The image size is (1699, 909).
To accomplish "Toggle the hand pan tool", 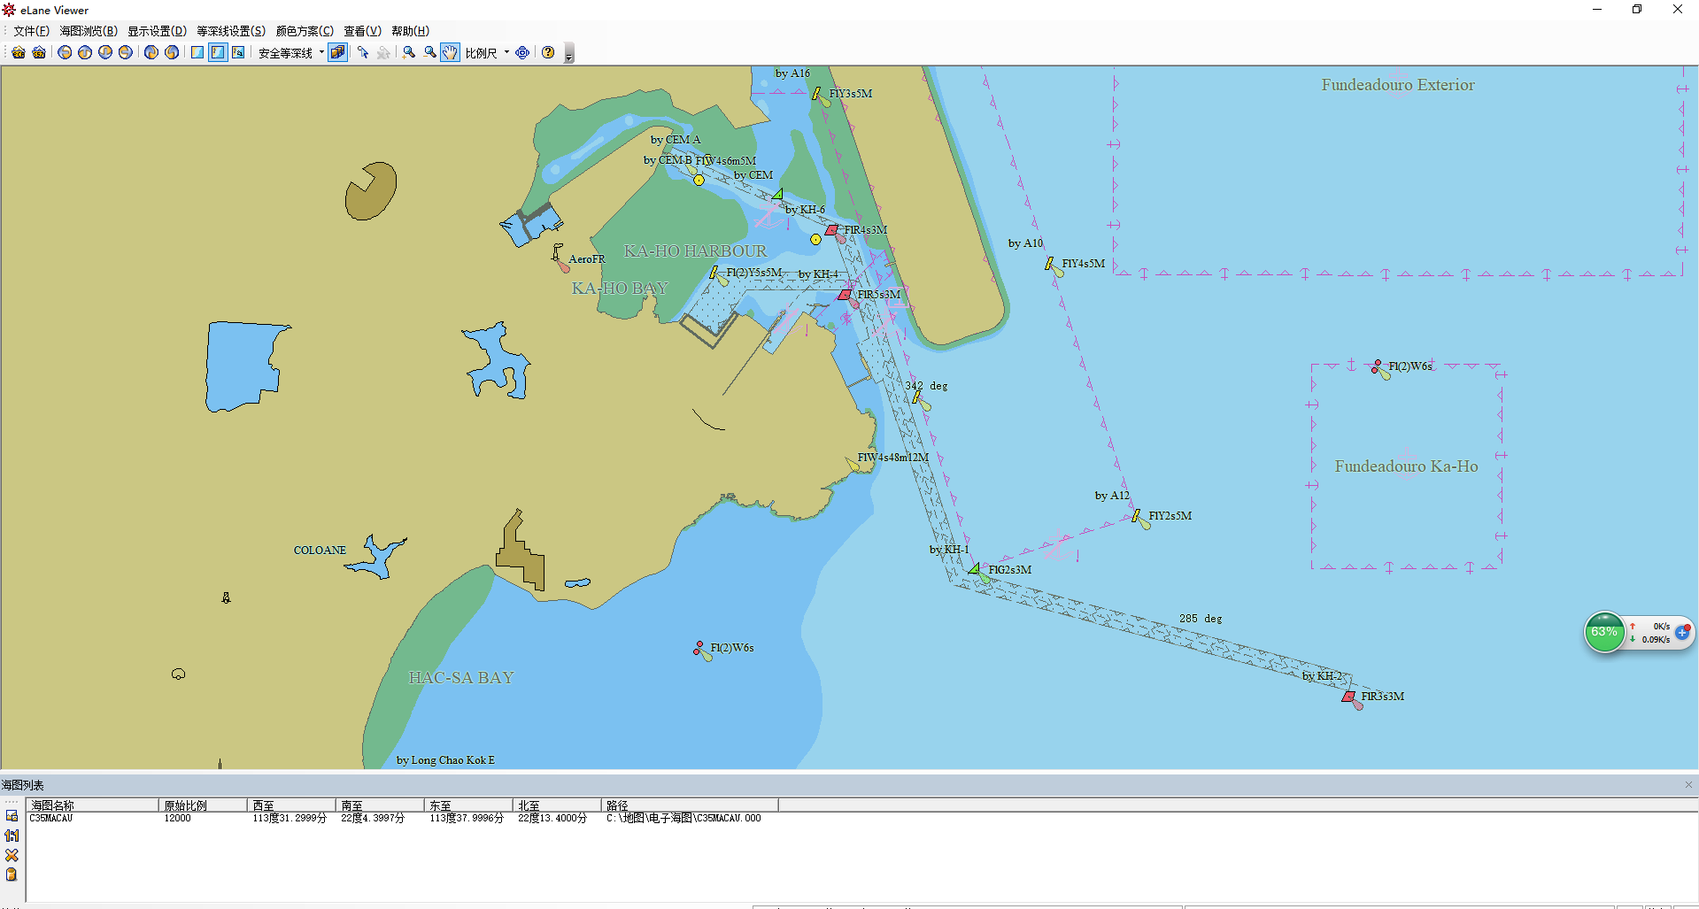I will click(x=451, y=53).
